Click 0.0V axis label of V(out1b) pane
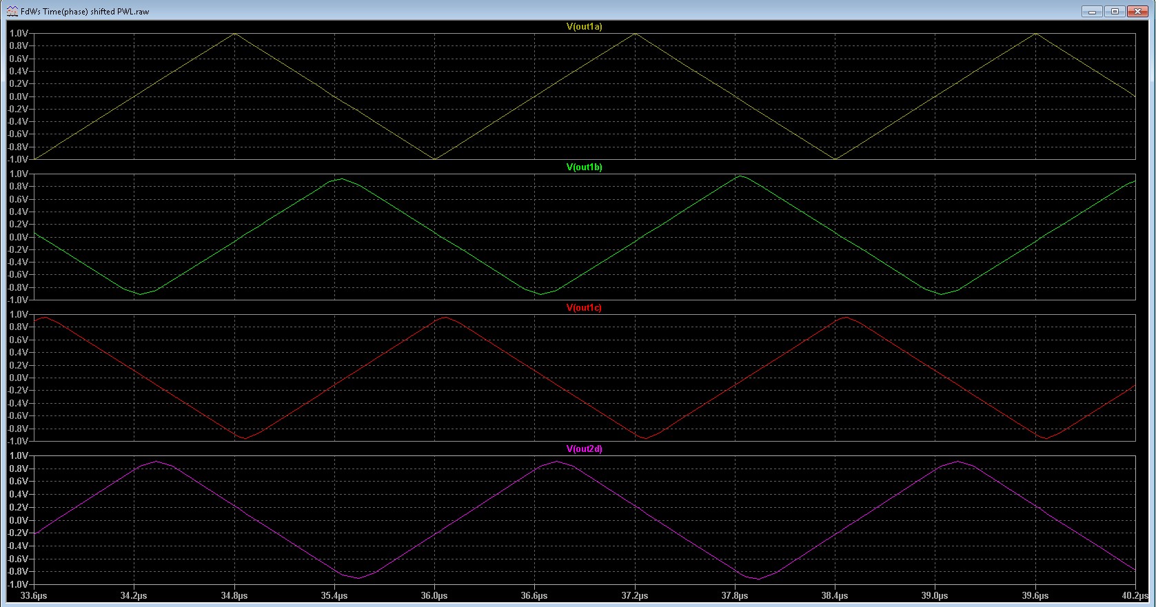 19,237
